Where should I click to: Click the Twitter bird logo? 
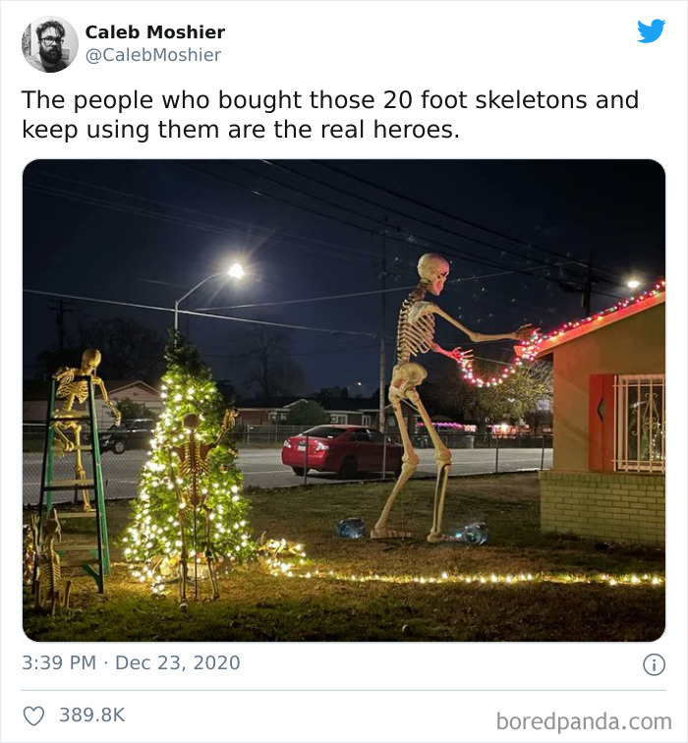coord(651,31)
